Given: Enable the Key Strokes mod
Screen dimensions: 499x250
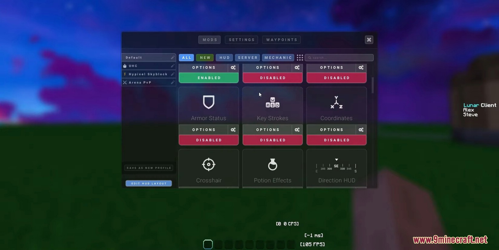Looking at the screenshot, I should [272, 140].
